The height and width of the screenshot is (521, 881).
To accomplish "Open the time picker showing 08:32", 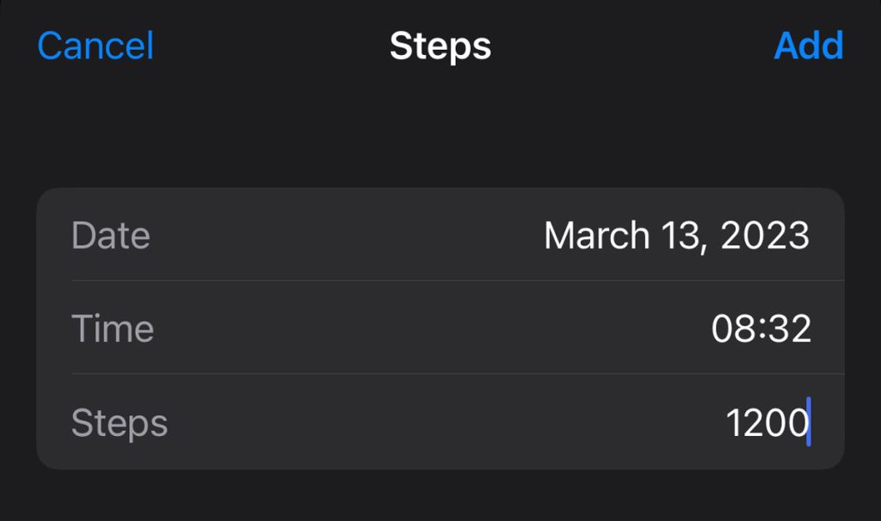I will click(761, 328).
